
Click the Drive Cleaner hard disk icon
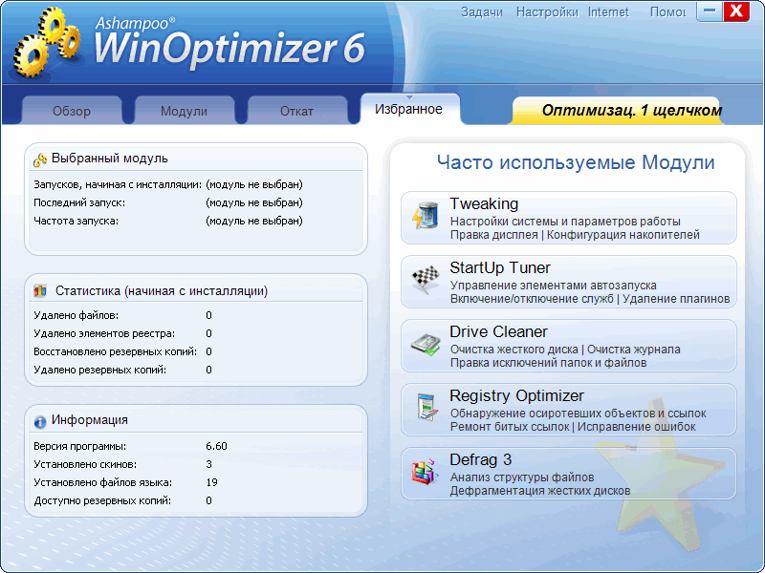click(x=426, y=345)
